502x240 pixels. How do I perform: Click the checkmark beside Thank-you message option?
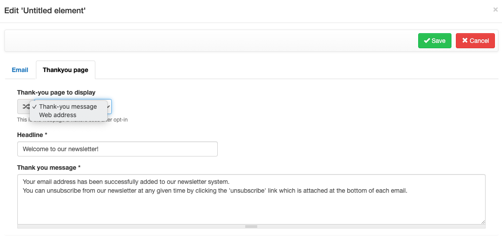point(34,107)
